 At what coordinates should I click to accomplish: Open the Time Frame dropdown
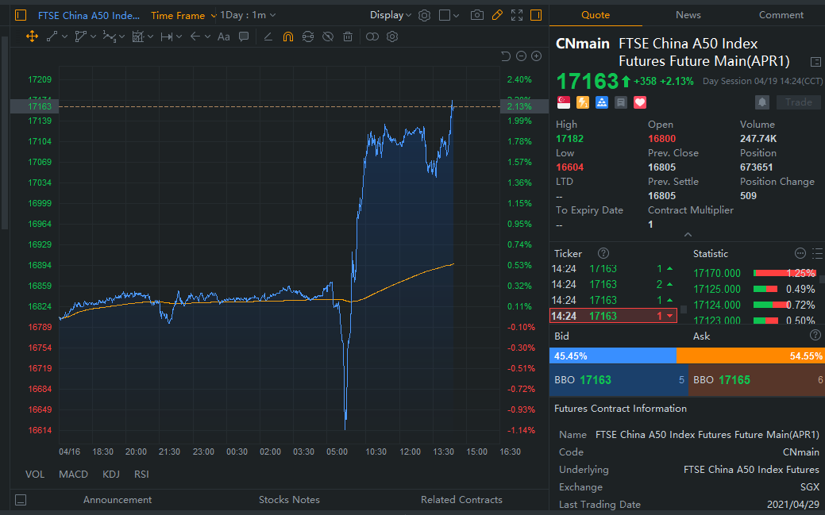pos(182,15)
